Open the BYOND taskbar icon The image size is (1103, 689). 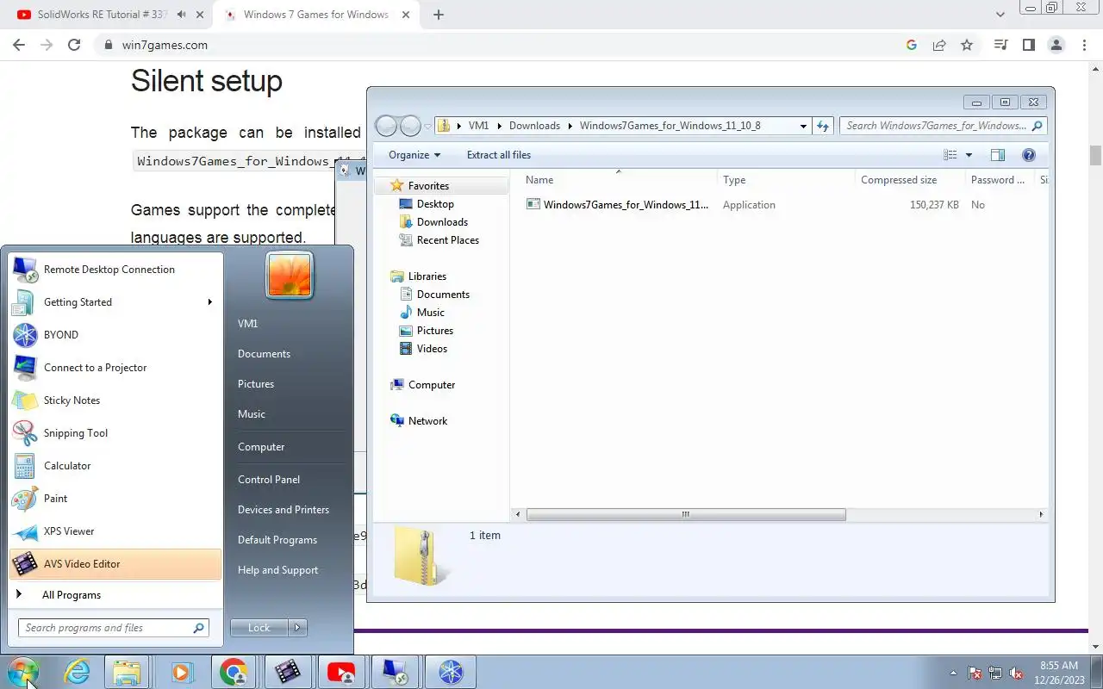(451, 672)
